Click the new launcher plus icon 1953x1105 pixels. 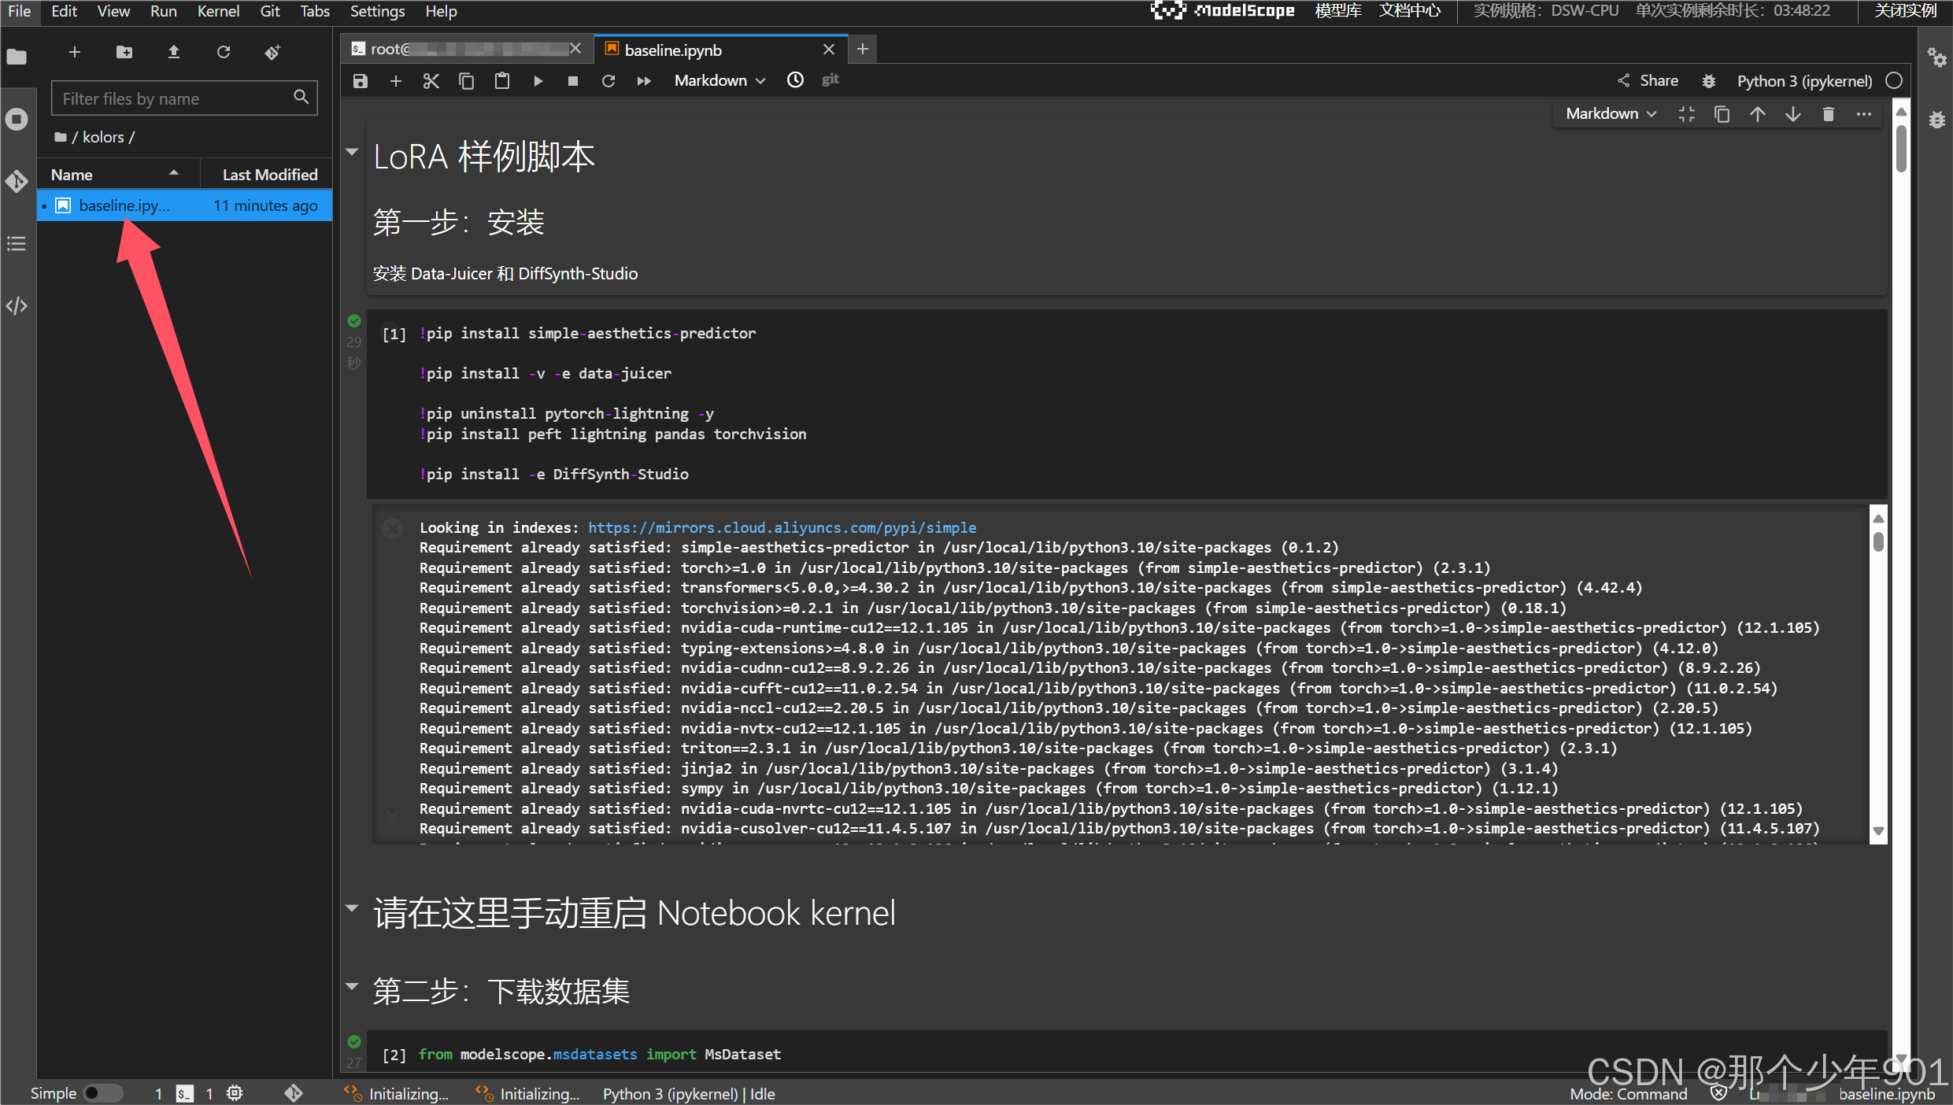pyautogui.click(x=75, y=52)
